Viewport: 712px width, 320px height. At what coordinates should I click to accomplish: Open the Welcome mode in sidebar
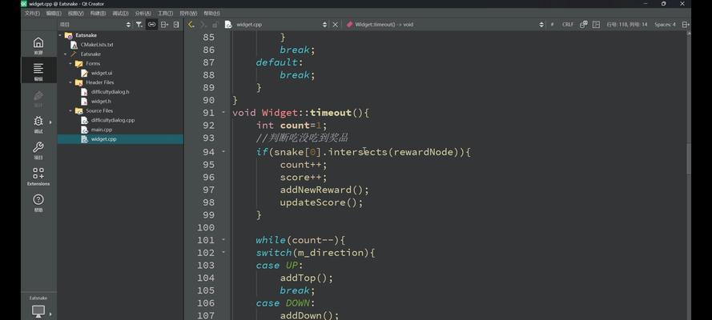(38, 46)
